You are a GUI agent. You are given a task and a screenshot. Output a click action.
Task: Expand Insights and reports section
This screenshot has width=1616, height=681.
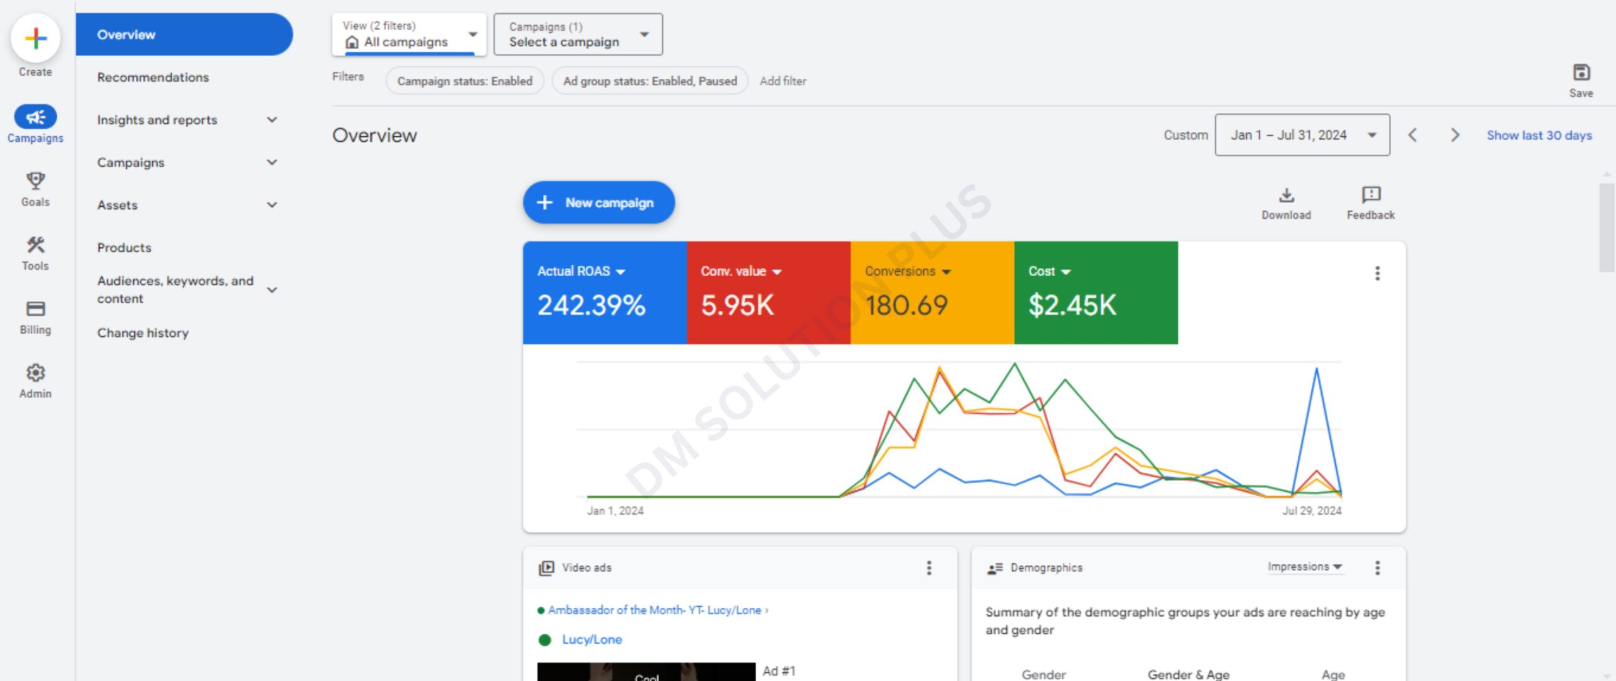point(272,120)
